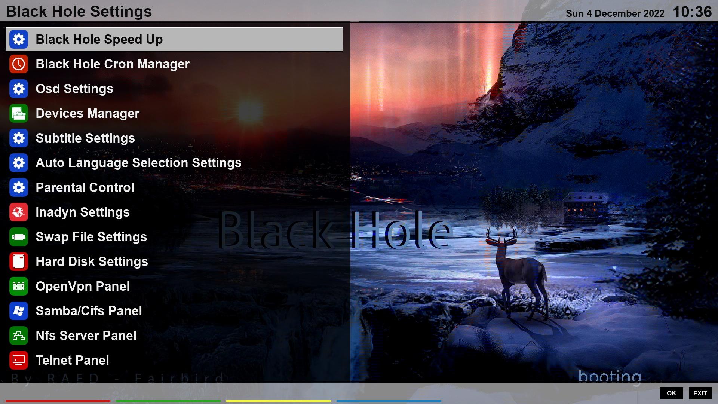Image resolution: width=718 pixels, height=404 pixels.
Task: Select Telnet Panel text
Action: 73,360
